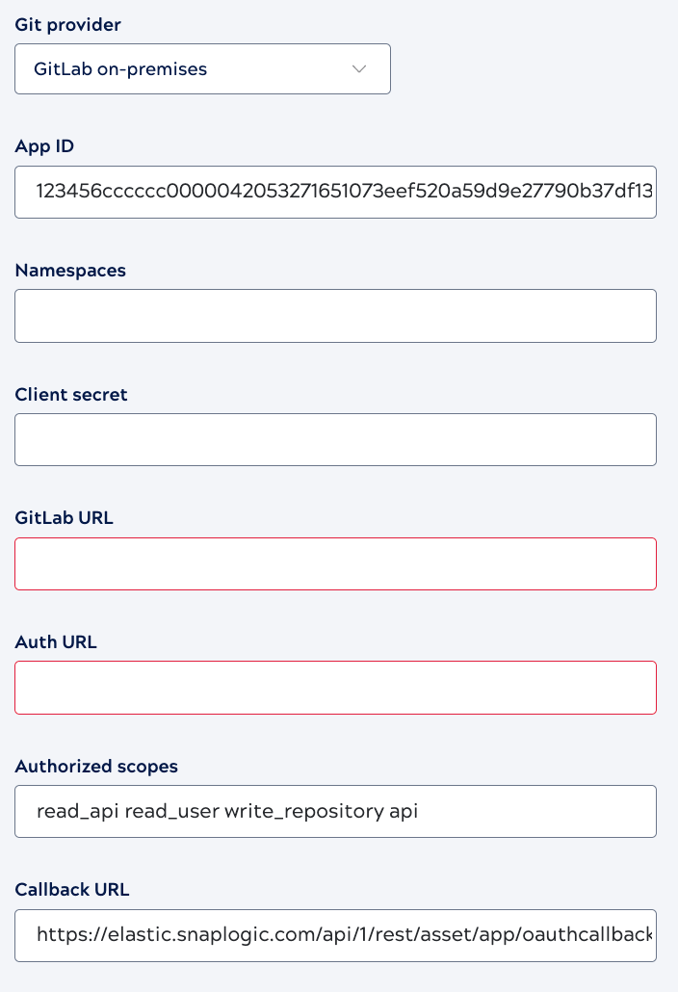Click the Authorized scopes field
This screenshot has width=678, height=992.
tap(335, 811)
